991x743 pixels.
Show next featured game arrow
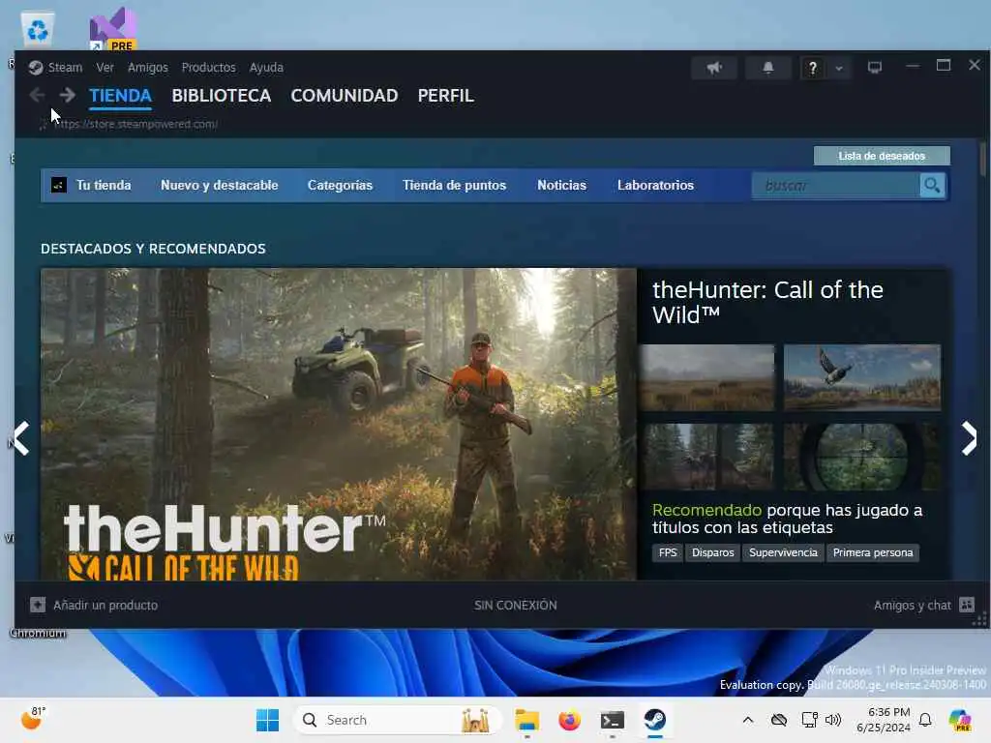(969, 438)
